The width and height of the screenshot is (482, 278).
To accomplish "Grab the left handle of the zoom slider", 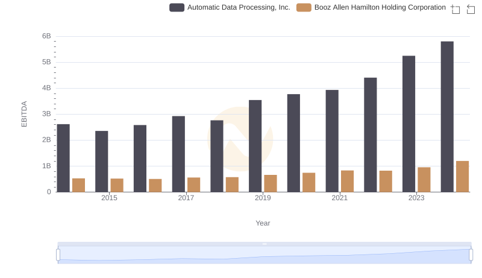I will coord(58,254).
